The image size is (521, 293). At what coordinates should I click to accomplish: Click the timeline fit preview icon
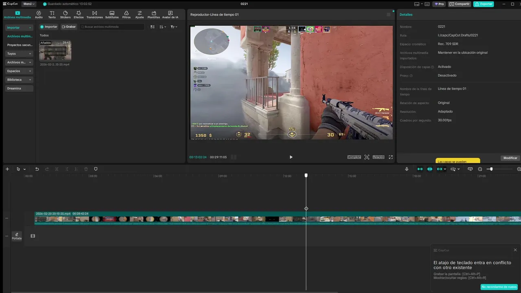coord(470,169)
